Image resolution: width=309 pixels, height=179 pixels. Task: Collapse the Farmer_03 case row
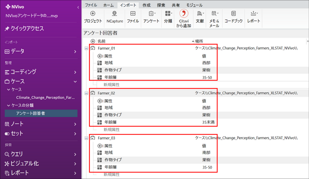(87, 138)
